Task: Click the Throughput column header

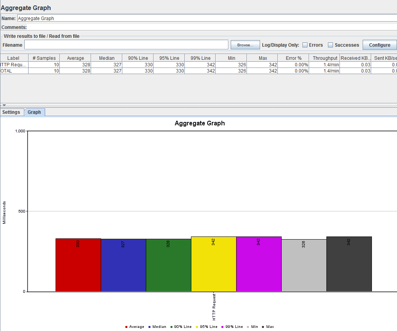Action: (324, 58)
